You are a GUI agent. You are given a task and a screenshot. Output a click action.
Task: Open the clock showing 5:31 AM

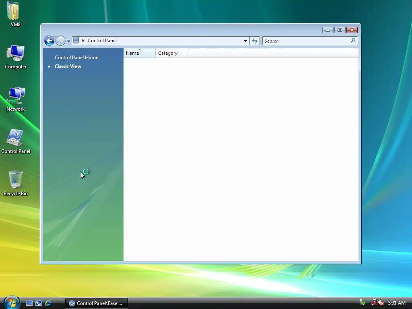click(397, 303)
